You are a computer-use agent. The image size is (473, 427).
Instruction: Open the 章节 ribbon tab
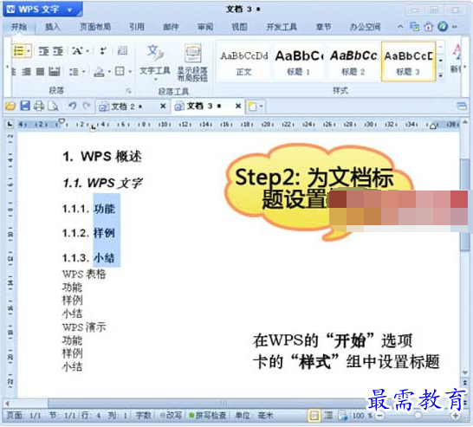[324, 27]
